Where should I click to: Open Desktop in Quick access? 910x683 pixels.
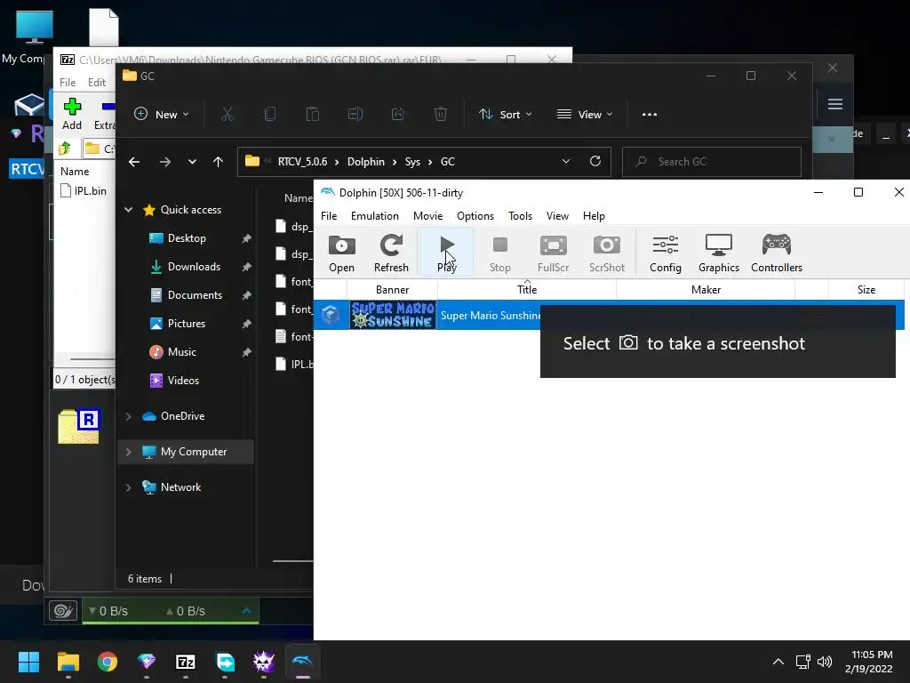pos(187,238)
